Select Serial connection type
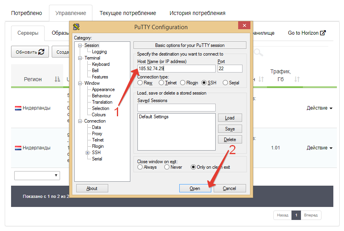 pos(225,83)
